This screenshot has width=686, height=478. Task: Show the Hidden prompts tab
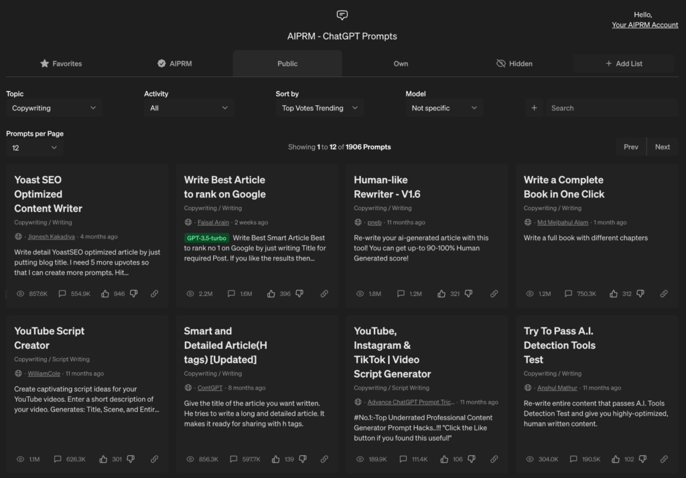514,64
